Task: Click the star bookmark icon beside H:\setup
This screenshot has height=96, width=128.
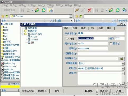Action: tap(3, 16)
